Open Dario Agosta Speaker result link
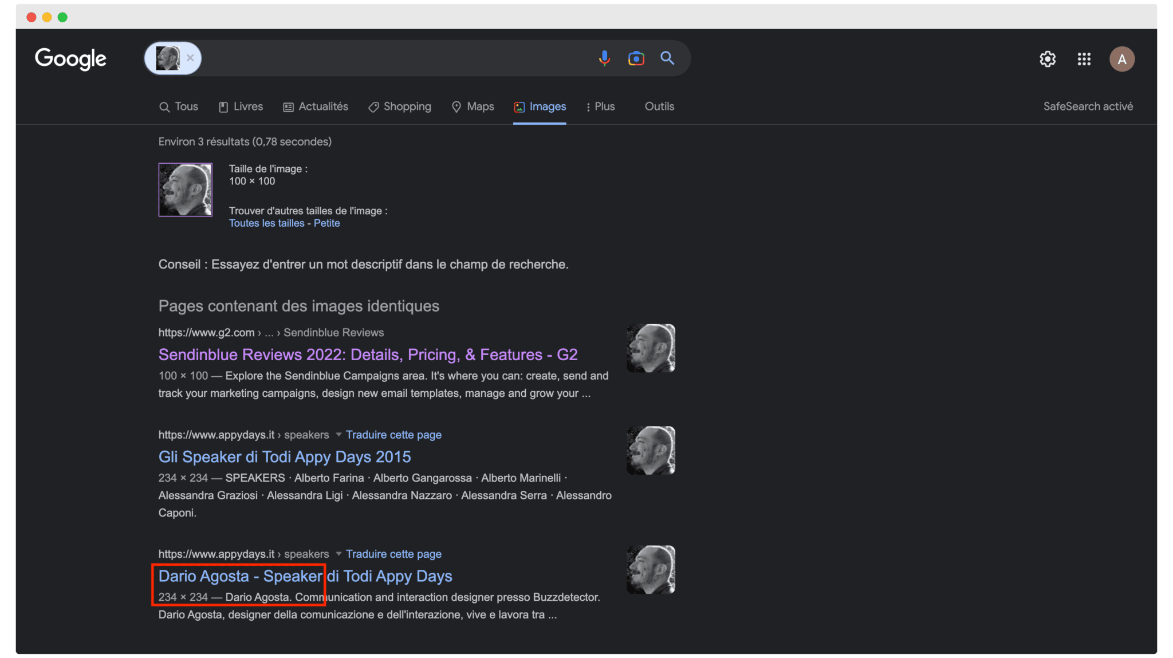The height and width of the screenshot is (658, 1173). point(305,576)
